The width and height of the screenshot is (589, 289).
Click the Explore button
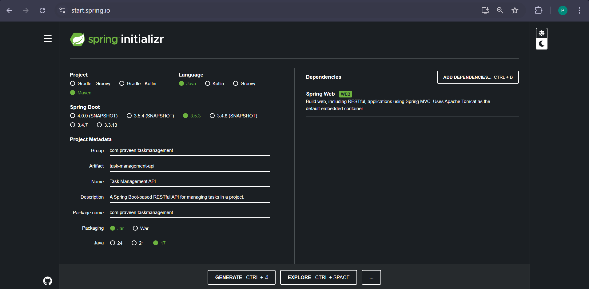pos(319,277)
